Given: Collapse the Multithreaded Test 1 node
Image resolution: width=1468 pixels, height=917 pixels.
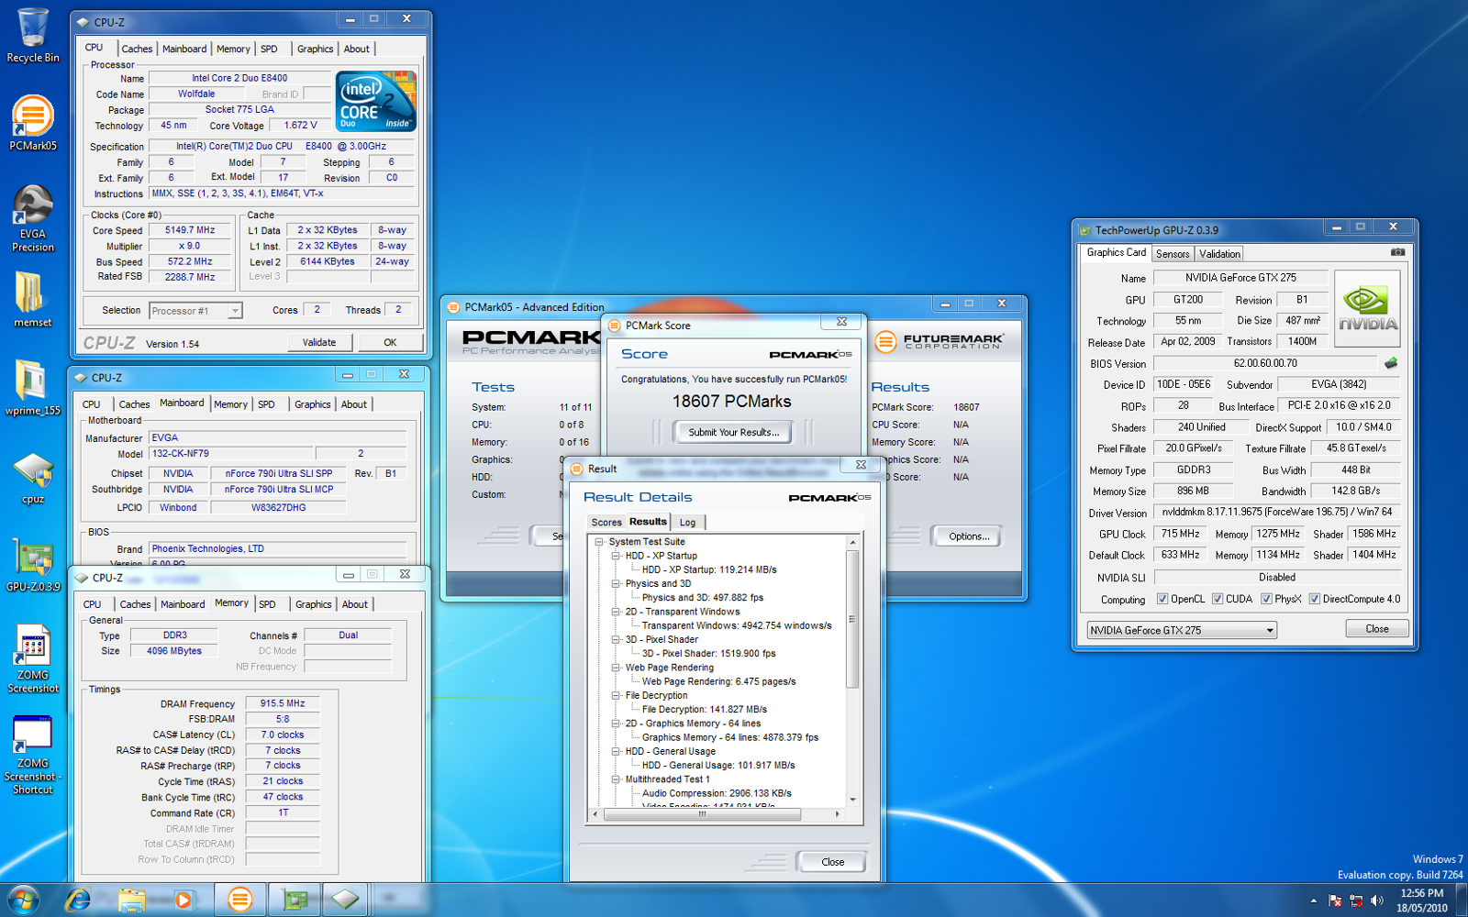Looking at the screenshot, I should 616,779.
